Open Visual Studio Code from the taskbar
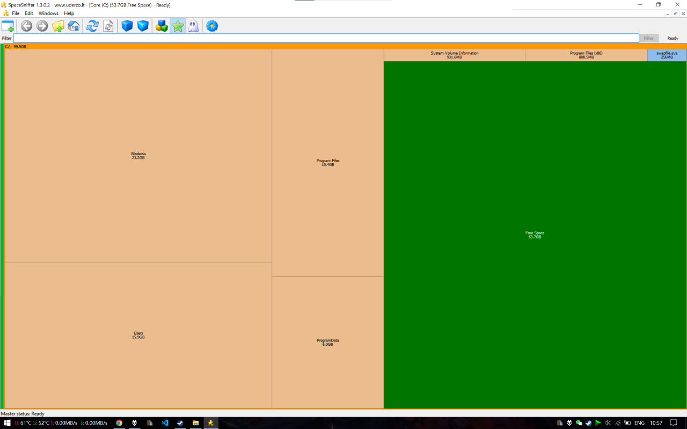The height and width of the screenshot is (429, 687). pyautogui.click(x=165, y=423)
